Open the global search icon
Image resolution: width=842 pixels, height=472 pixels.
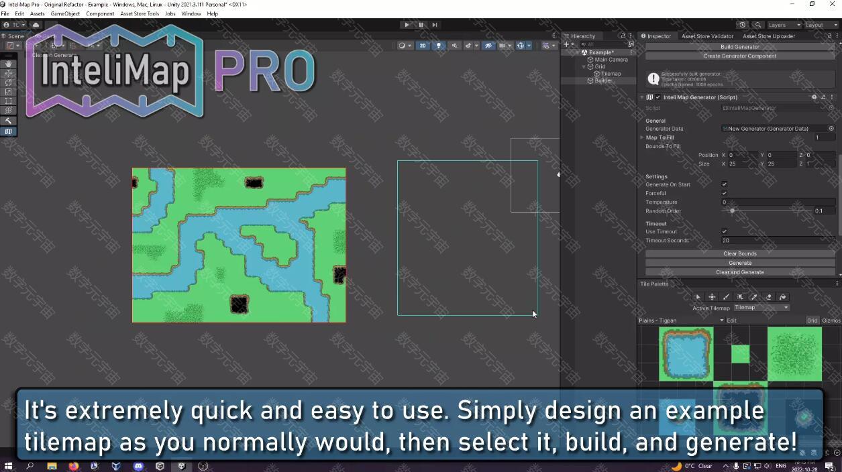(757, 25)
